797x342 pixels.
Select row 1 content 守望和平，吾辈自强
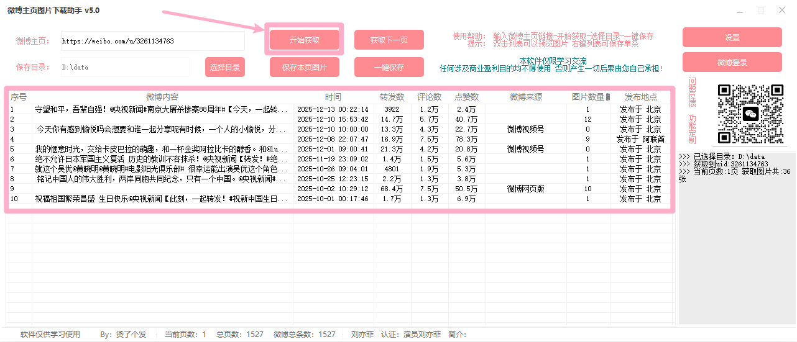tap(162, 109)
